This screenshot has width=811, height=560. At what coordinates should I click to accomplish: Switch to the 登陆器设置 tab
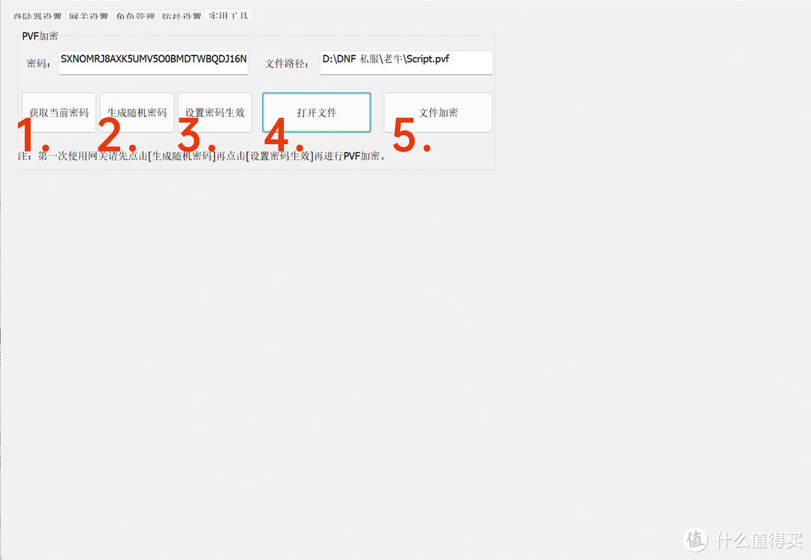point(38,16)
